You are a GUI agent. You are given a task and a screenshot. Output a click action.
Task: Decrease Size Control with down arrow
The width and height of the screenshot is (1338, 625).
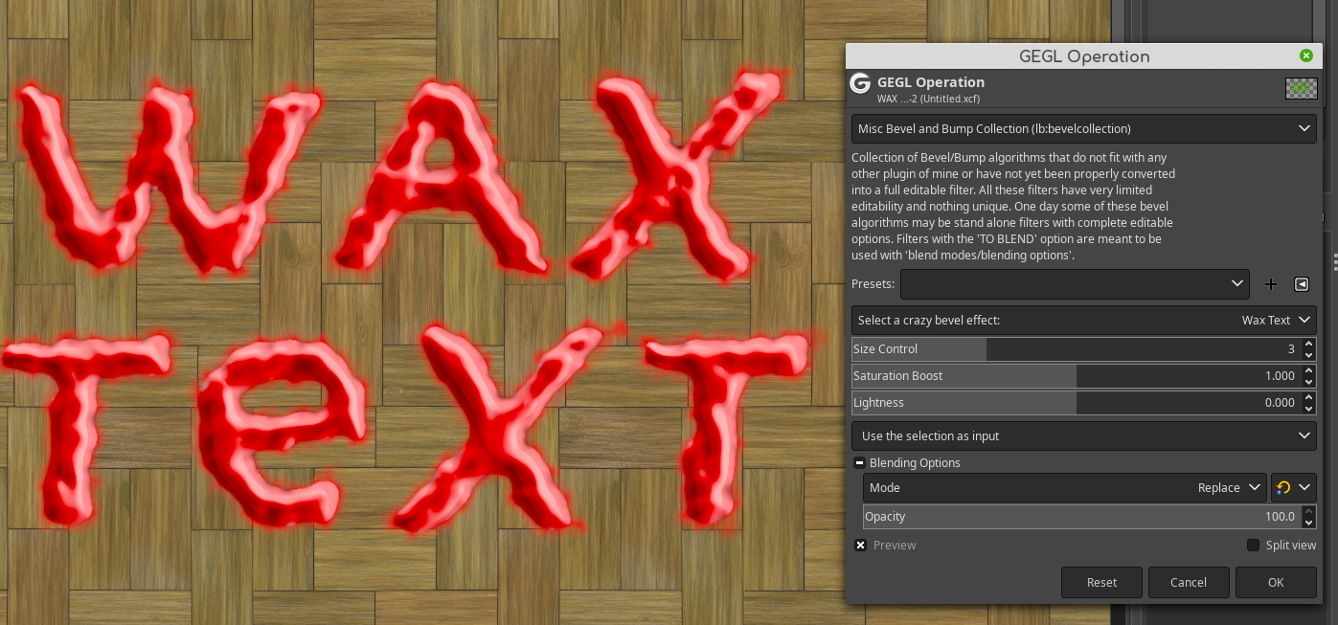(1308, 355)
